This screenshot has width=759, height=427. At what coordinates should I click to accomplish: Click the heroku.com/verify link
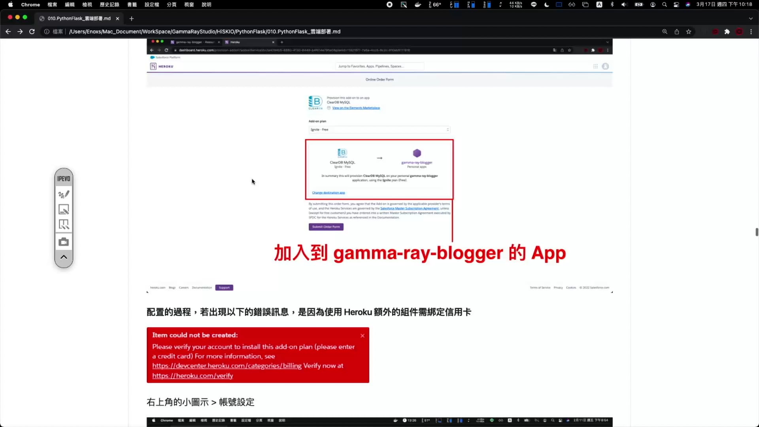click(193, 376)
